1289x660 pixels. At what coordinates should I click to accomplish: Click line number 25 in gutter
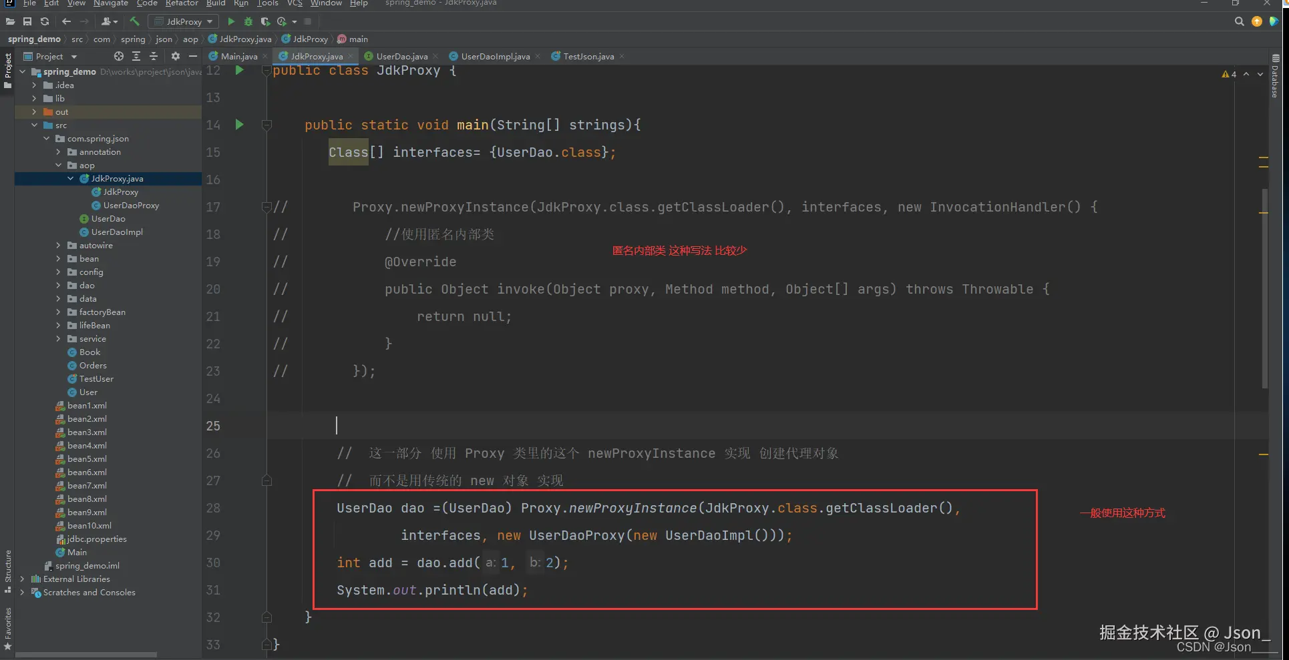pyautogui.click(x=213, y=426)
